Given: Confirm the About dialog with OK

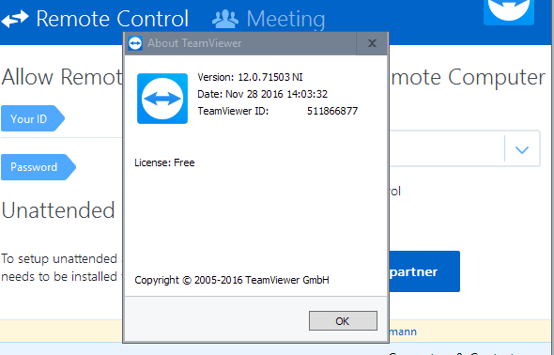Looking at the screenshot, I should click(343, 321).
